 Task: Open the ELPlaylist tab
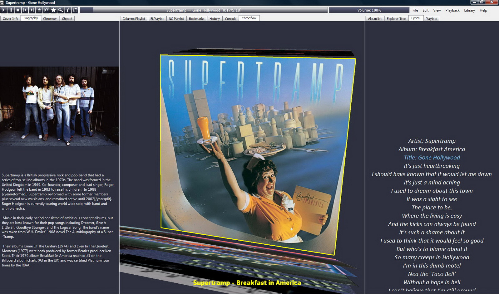tap(157, 19)
